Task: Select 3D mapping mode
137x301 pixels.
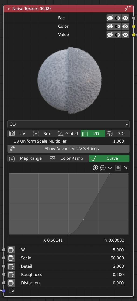Action: tap(117, 134)
